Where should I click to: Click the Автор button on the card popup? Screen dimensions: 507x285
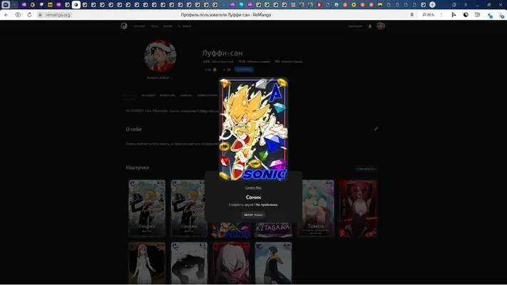pyautogui.click(x=253, y=215)
